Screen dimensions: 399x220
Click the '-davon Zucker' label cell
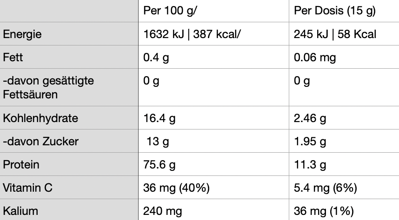click(x=69, y=141)
